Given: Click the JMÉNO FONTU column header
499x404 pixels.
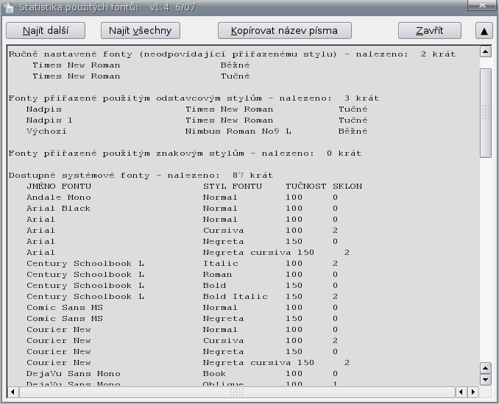Looking at the screenshot, I should click(x=59, y=186).
